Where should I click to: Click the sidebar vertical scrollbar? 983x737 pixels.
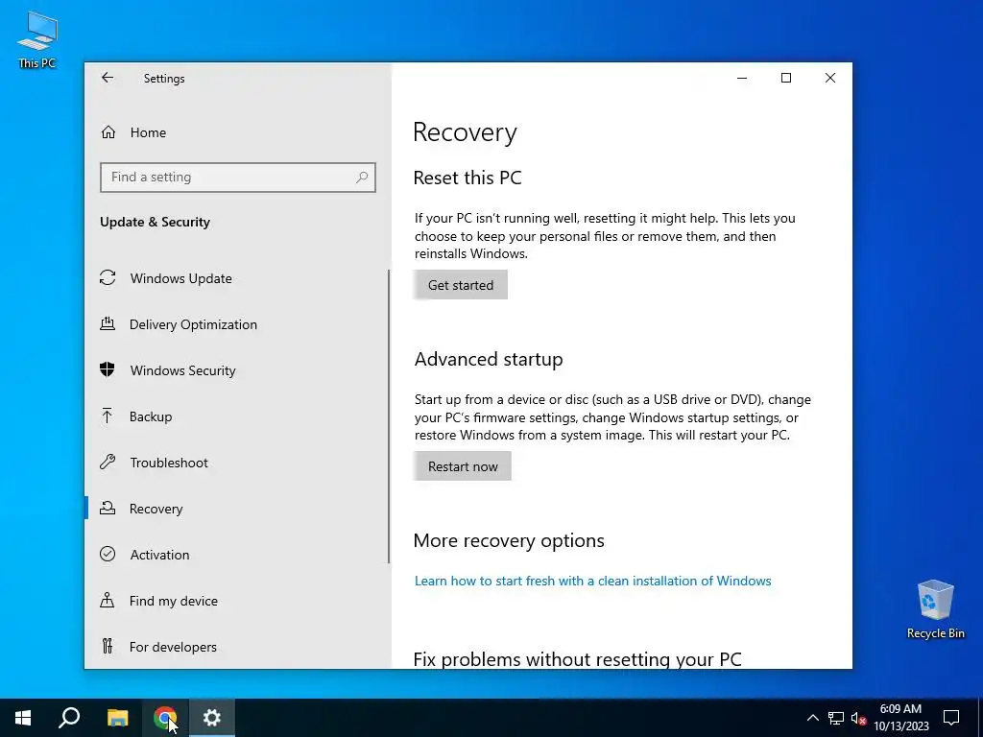coord(389,416)
